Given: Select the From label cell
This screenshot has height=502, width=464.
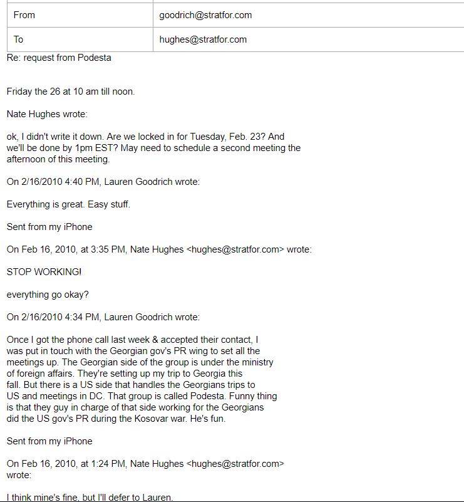Looking at the screenshot, I should click(x=80, y=15).
